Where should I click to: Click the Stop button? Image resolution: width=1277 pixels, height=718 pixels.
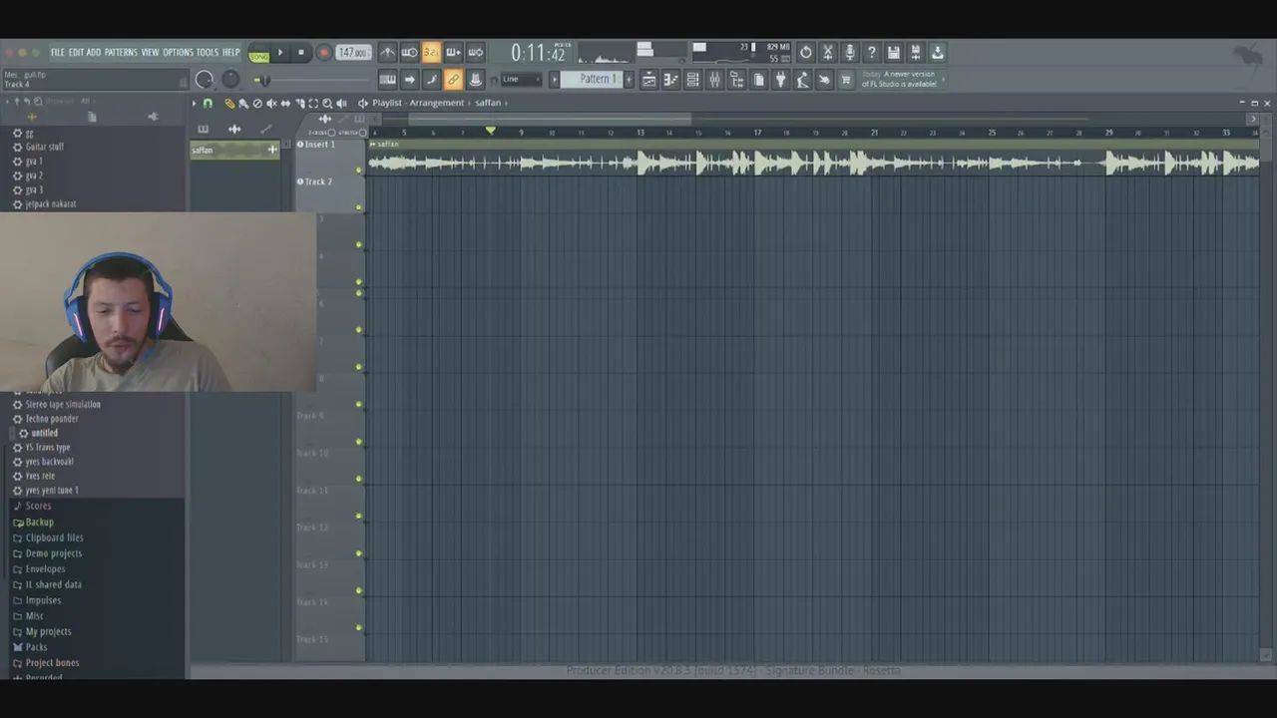click(300, 53)
